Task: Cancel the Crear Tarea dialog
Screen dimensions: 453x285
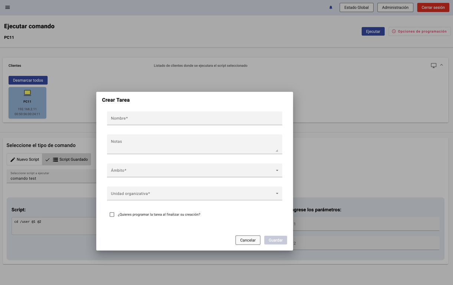Action: [248, 240]
